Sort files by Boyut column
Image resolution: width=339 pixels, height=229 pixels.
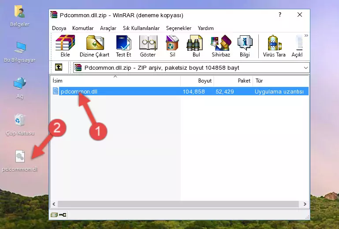point(197,80)
